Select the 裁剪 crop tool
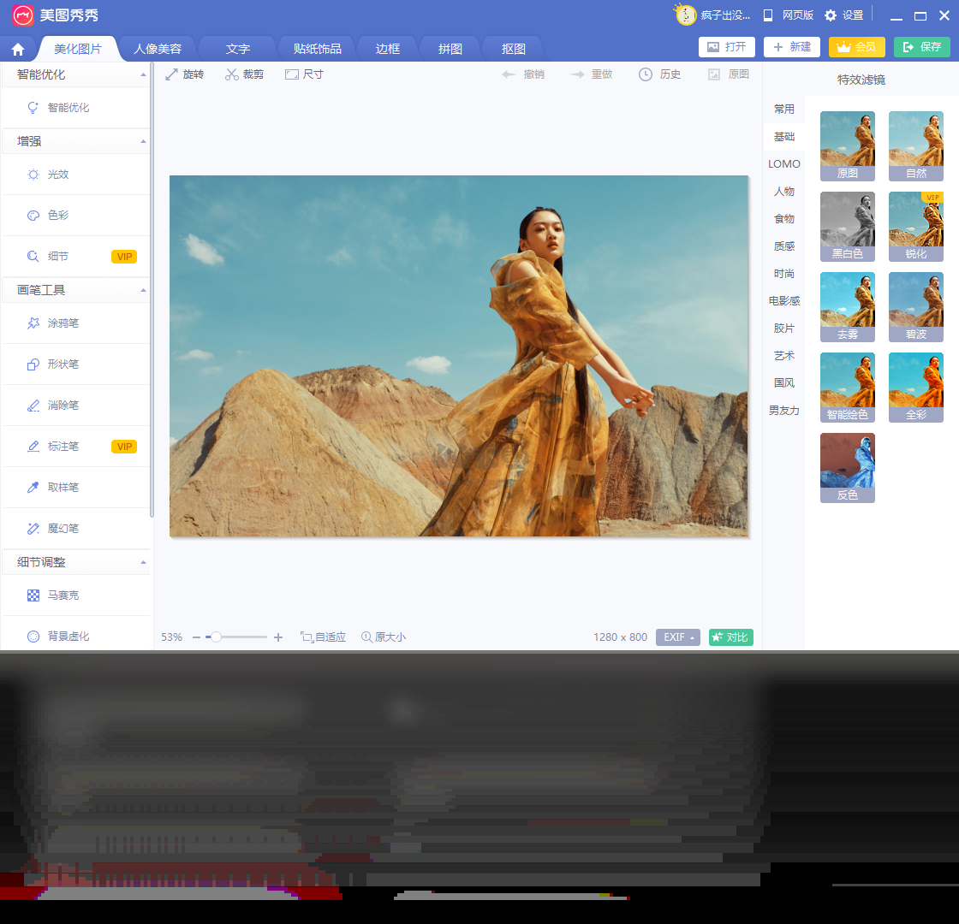959x924 pixels. (x=244, y=74)
